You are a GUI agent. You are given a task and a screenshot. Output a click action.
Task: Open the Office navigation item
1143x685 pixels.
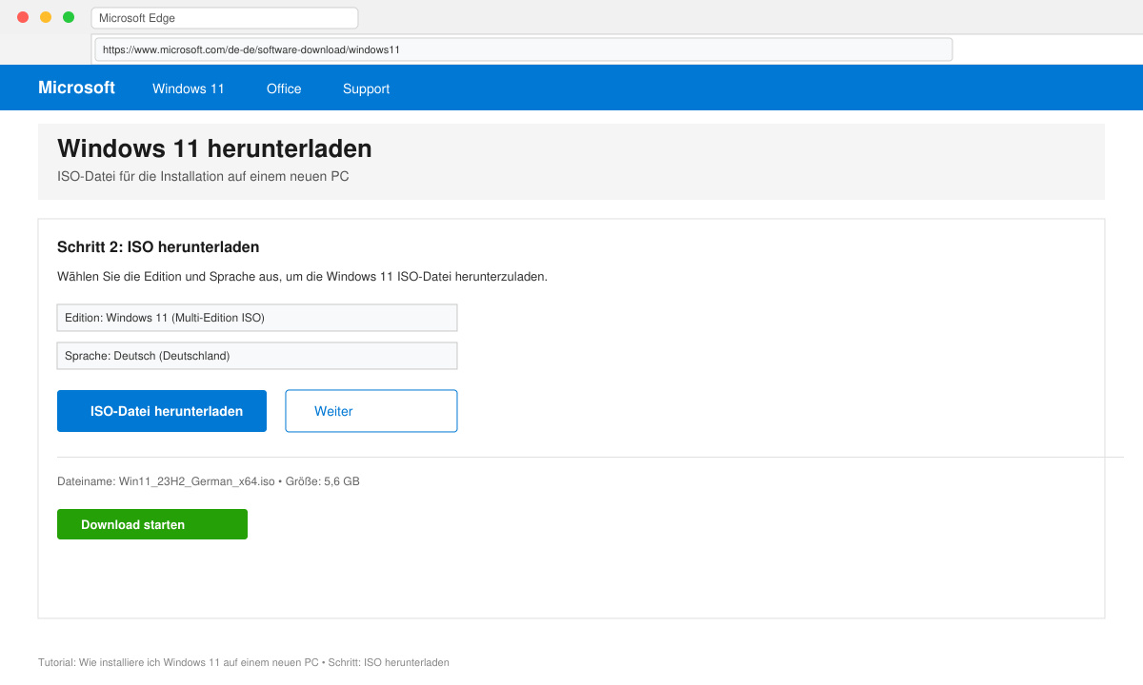click(x=284, y=88)
